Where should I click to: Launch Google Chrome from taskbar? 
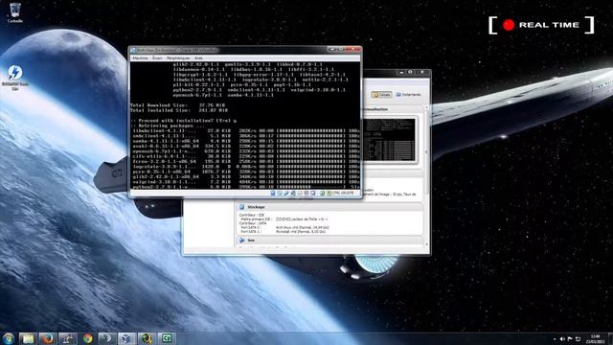coord(87,338)
